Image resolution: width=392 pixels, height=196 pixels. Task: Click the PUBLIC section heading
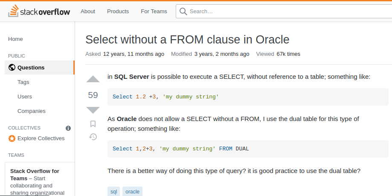coord(17,56)
